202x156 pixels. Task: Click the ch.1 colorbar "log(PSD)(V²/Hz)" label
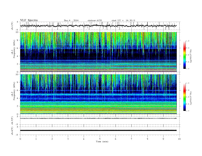(x=191, y=56)
